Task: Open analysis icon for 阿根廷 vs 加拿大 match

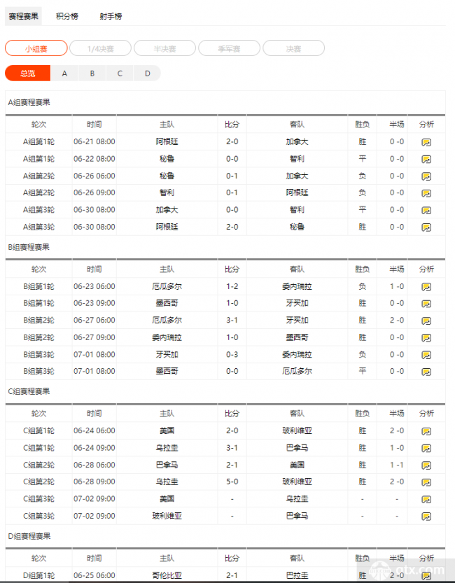Action: 426,142
